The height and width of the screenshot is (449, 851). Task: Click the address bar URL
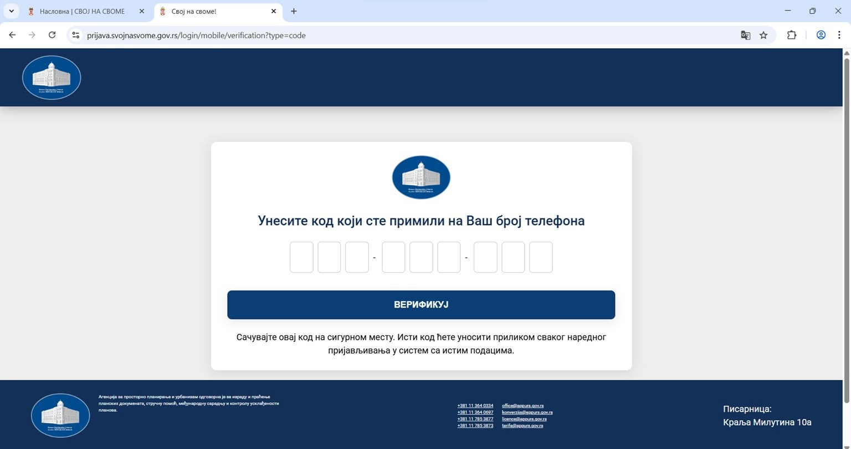click(x=196, y=35)
